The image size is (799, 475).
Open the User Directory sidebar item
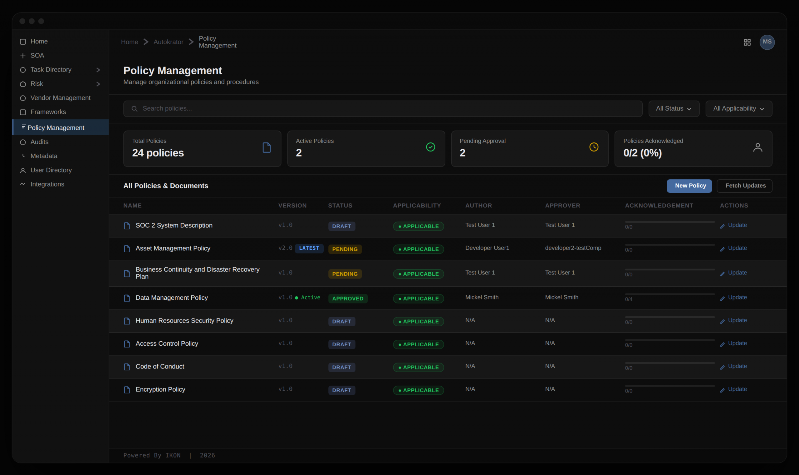tap(51, 170)
